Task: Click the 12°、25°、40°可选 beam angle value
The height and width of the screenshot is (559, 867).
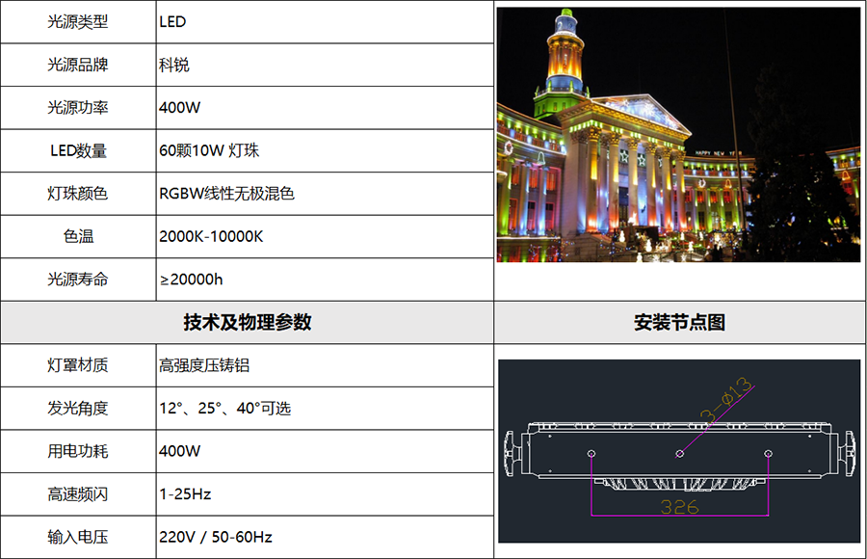Action: (224, 409)
